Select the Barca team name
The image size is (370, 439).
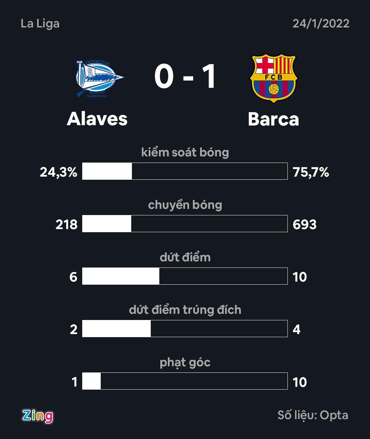tap(273, 119)
